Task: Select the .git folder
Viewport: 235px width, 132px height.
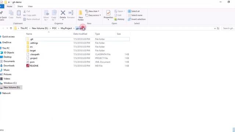Action: tap(77, 39)
